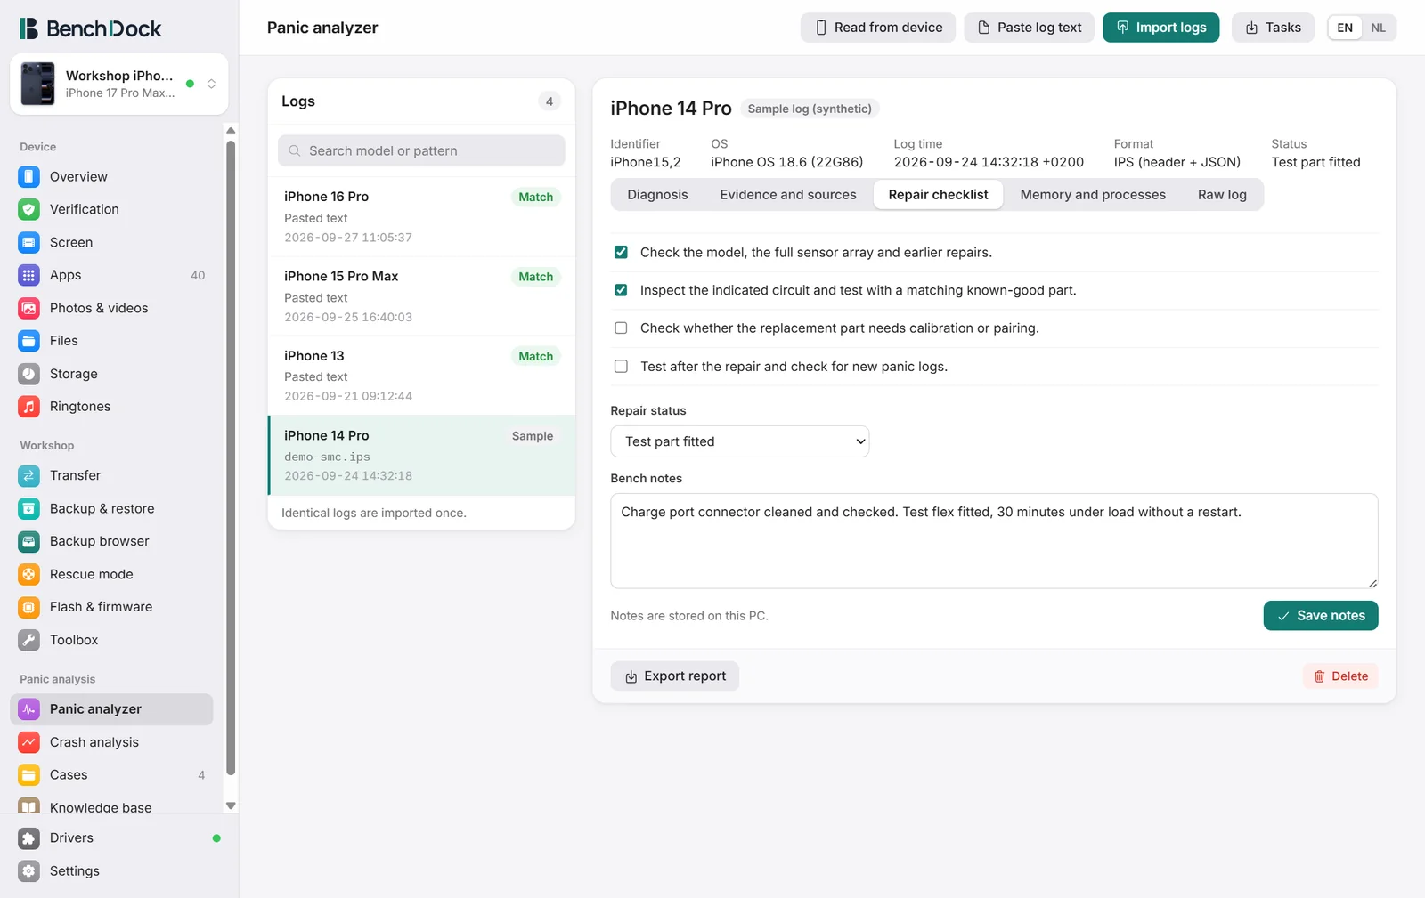This screenshot has width=1425, height=898.
Task: Click the 'iPhone OS 18.6 (22G86)' value
Action: click(x=787, y=162)
